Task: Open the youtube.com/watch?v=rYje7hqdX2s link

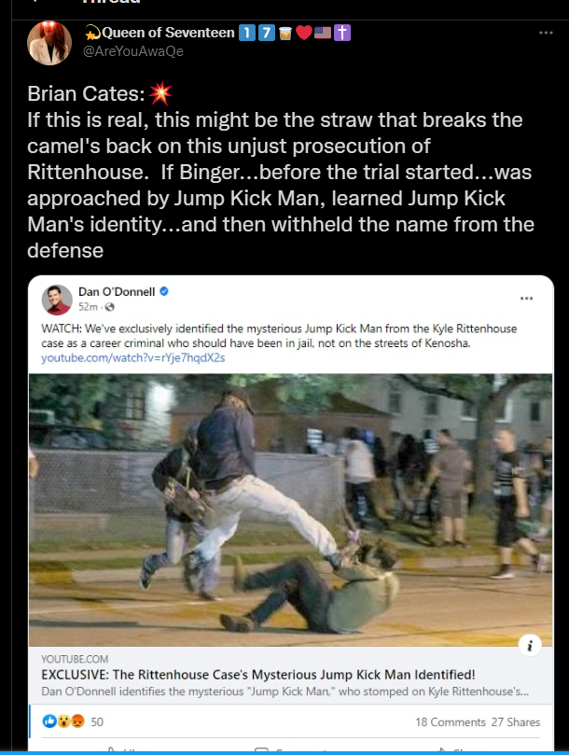Action: click(132, 357)
